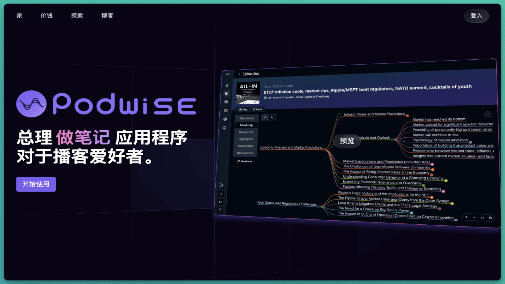Screen dimensions: 505x284
Task: Click the Podwise wordmark text
Action: coord(124,104)
